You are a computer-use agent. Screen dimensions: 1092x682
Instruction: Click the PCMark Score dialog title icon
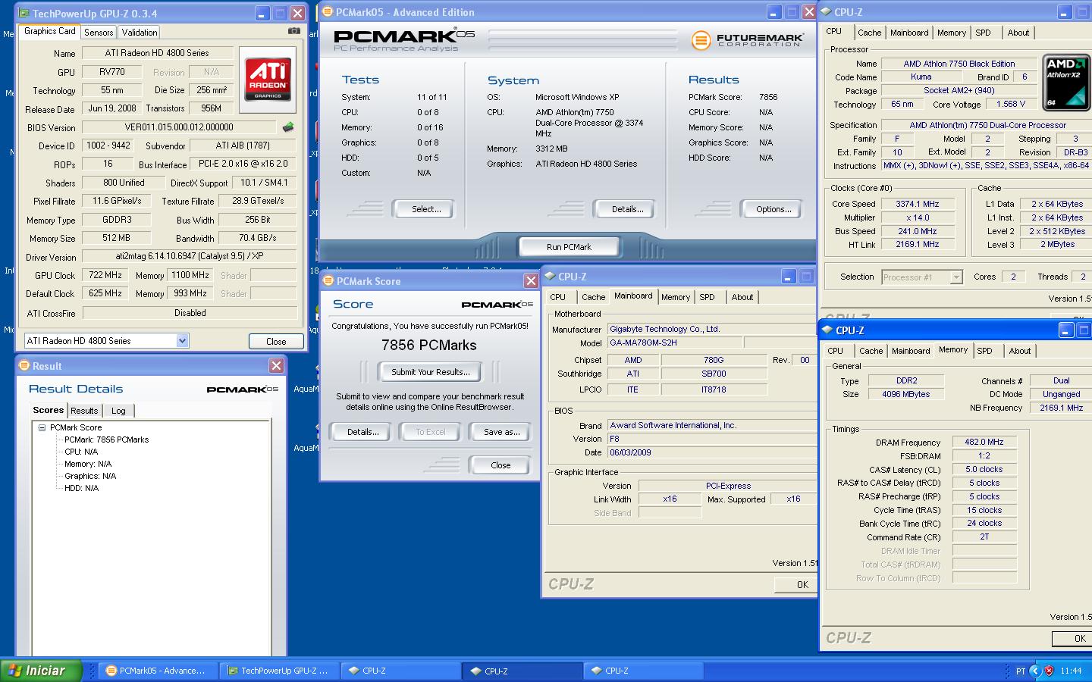tap(329, 281)
